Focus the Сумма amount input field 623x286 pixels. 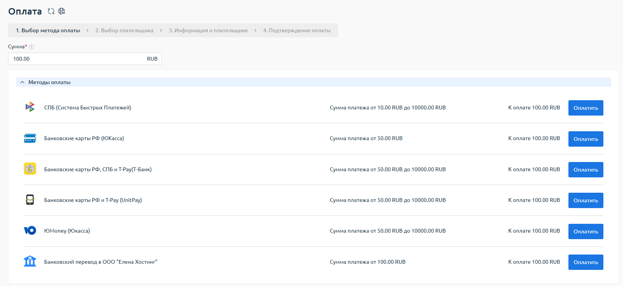pyautogui.click(x=77, y=59)
